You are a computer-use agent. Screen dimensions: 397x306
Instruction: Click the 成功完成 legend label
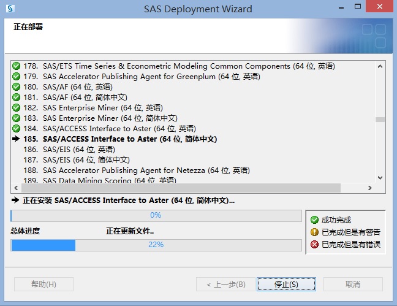(336, 220)
